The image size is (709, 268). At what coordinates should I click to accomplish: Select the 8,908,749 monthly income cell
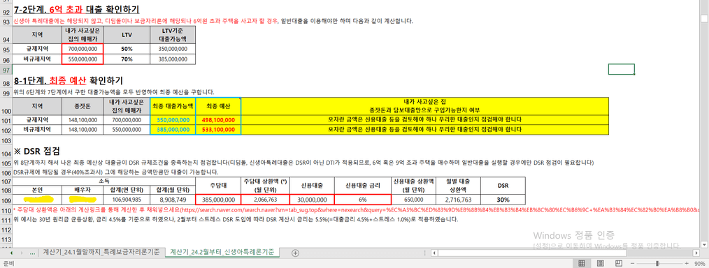pyautogui.click(x=173, y=200)
